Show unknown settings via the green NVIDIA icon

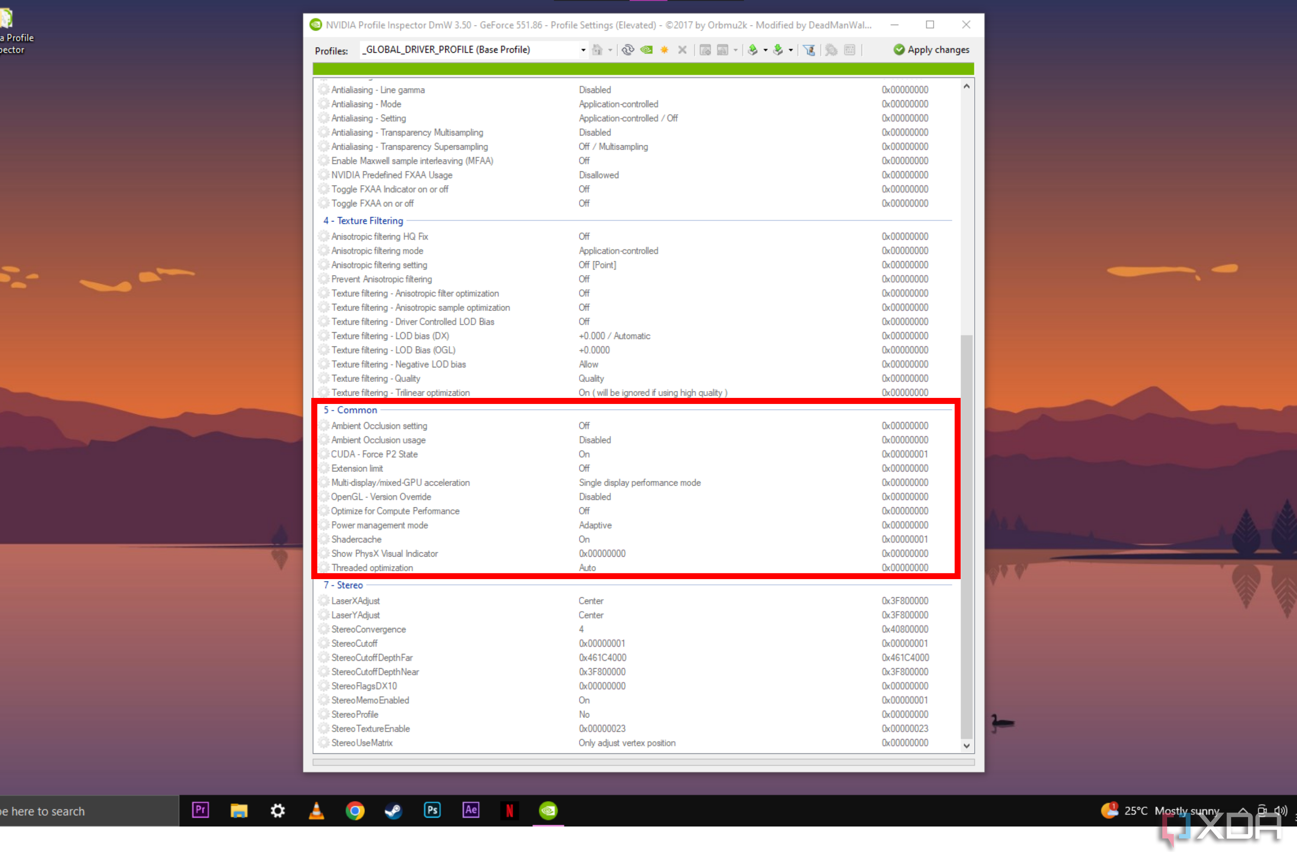tap(646, 50)
